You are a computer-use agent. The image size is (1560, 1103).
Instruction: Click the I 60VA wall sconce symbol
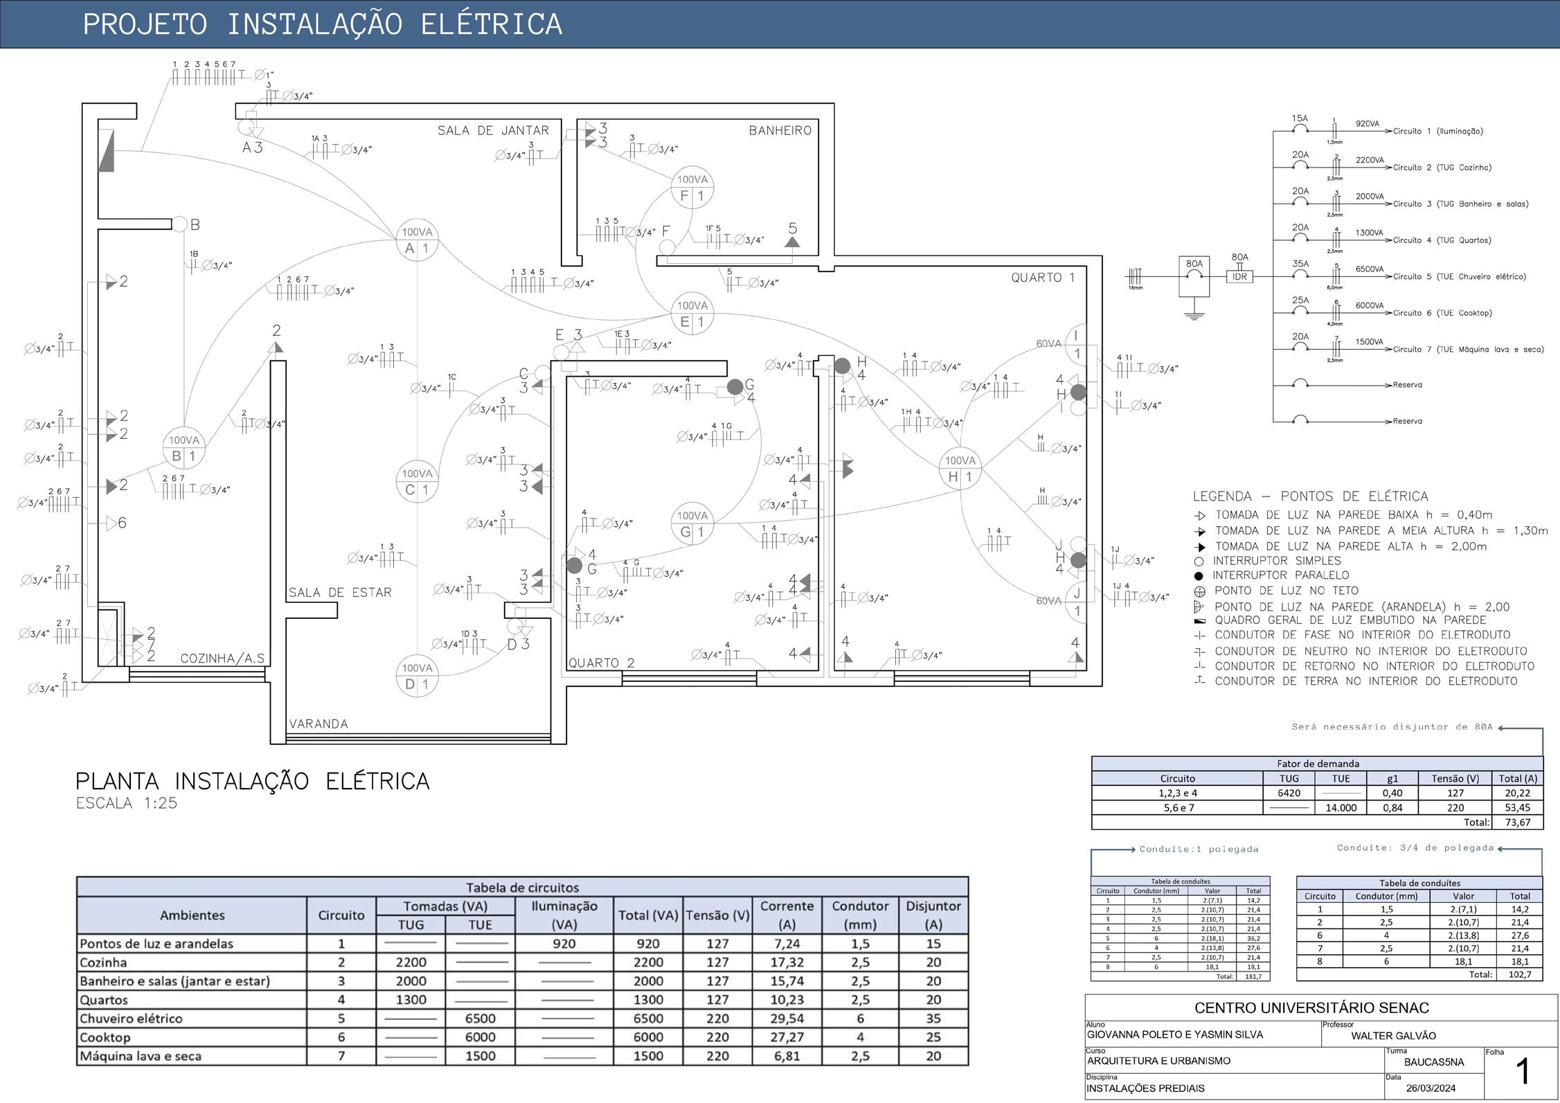[1077, 345]
